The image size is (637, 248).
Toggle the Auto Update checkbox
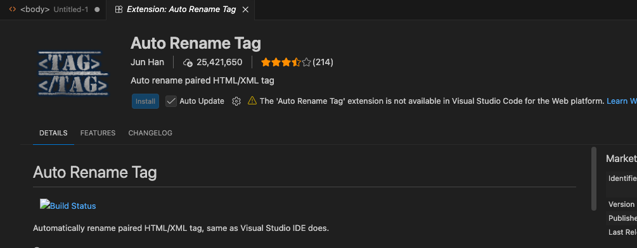tap(171, 101)
